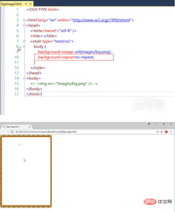Viewport: 175px width, 212px height.
Task: Focus the browser address bar
Action: point(87,132)
